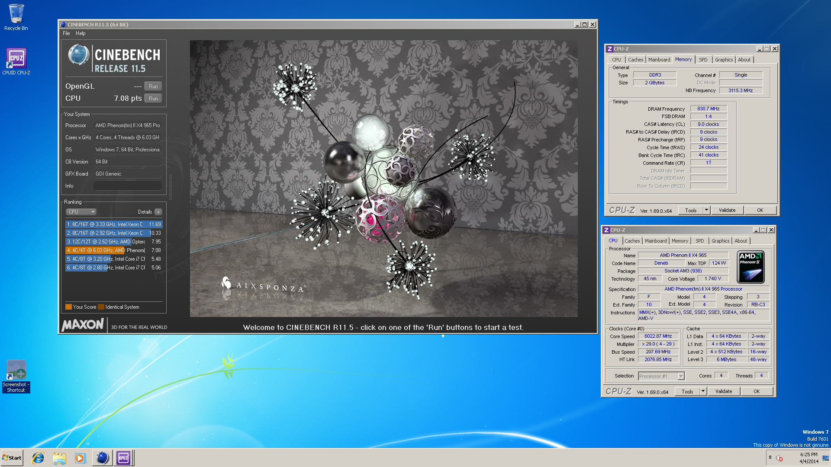831x467 pixels.
Task: Switch to Mainboard tab in lower CPU-Z
Action: click(656, 241)
